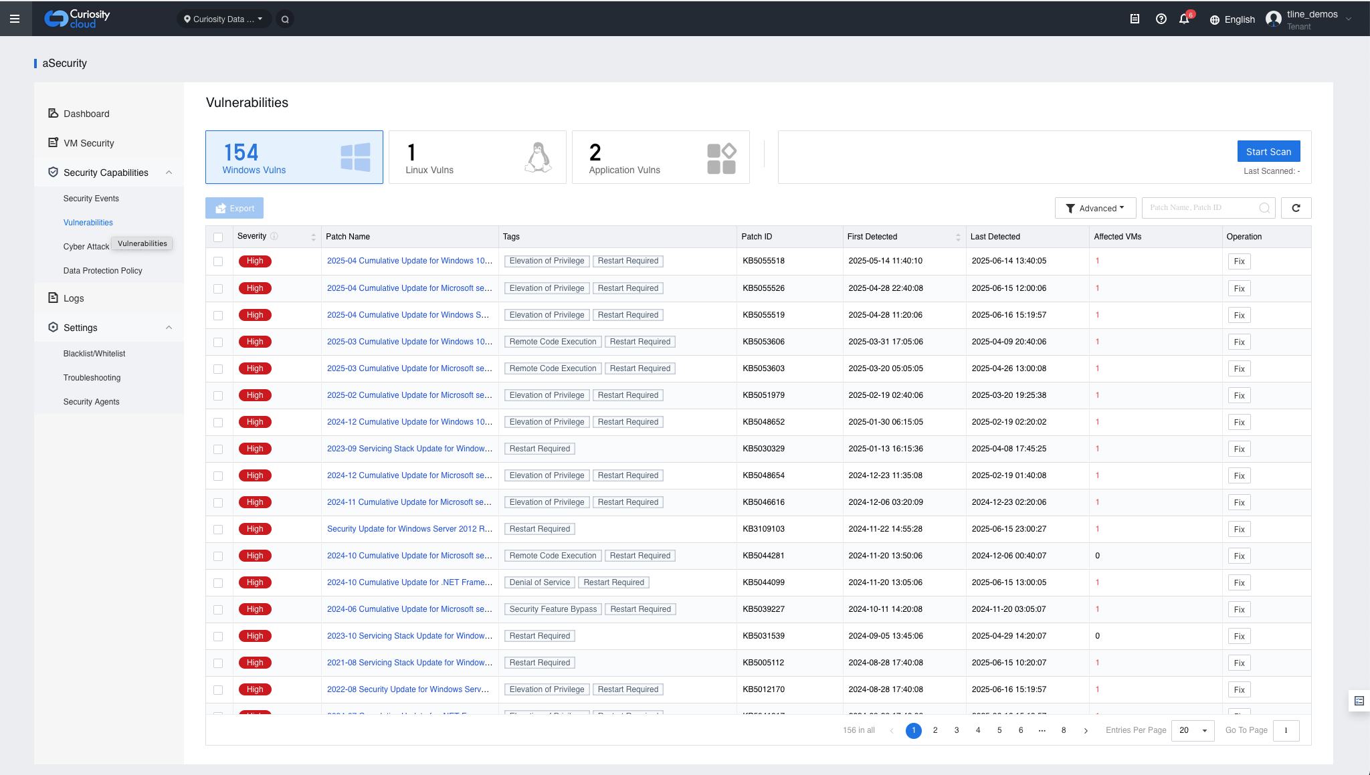Check the row for KB5012170
The image size is (1370, 775).
tap(218, 689)
